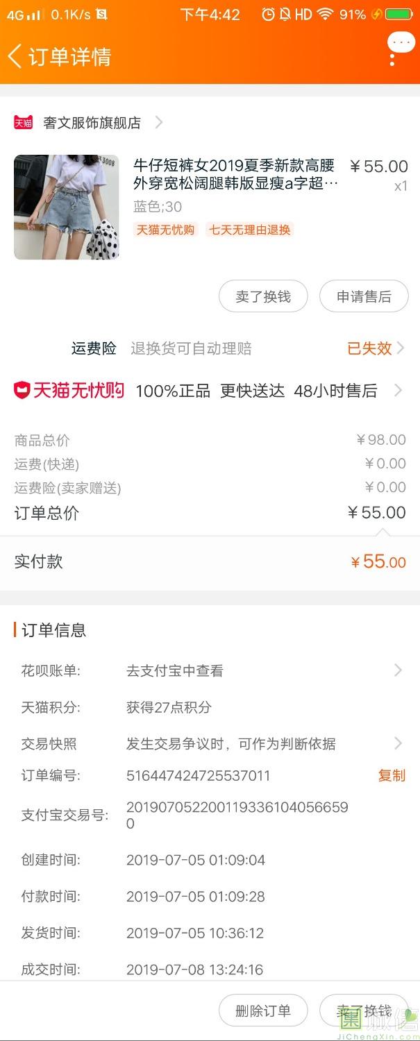Tap the alarm clock status bar icon
The height and width of the screenshot is (1041, 420).
coord(268,14)
